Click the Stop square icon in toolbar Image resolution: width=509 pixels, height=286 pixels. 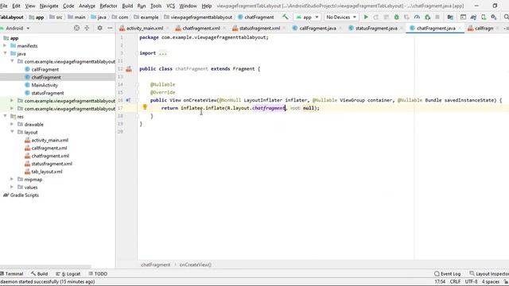click(x=437, y=17)
